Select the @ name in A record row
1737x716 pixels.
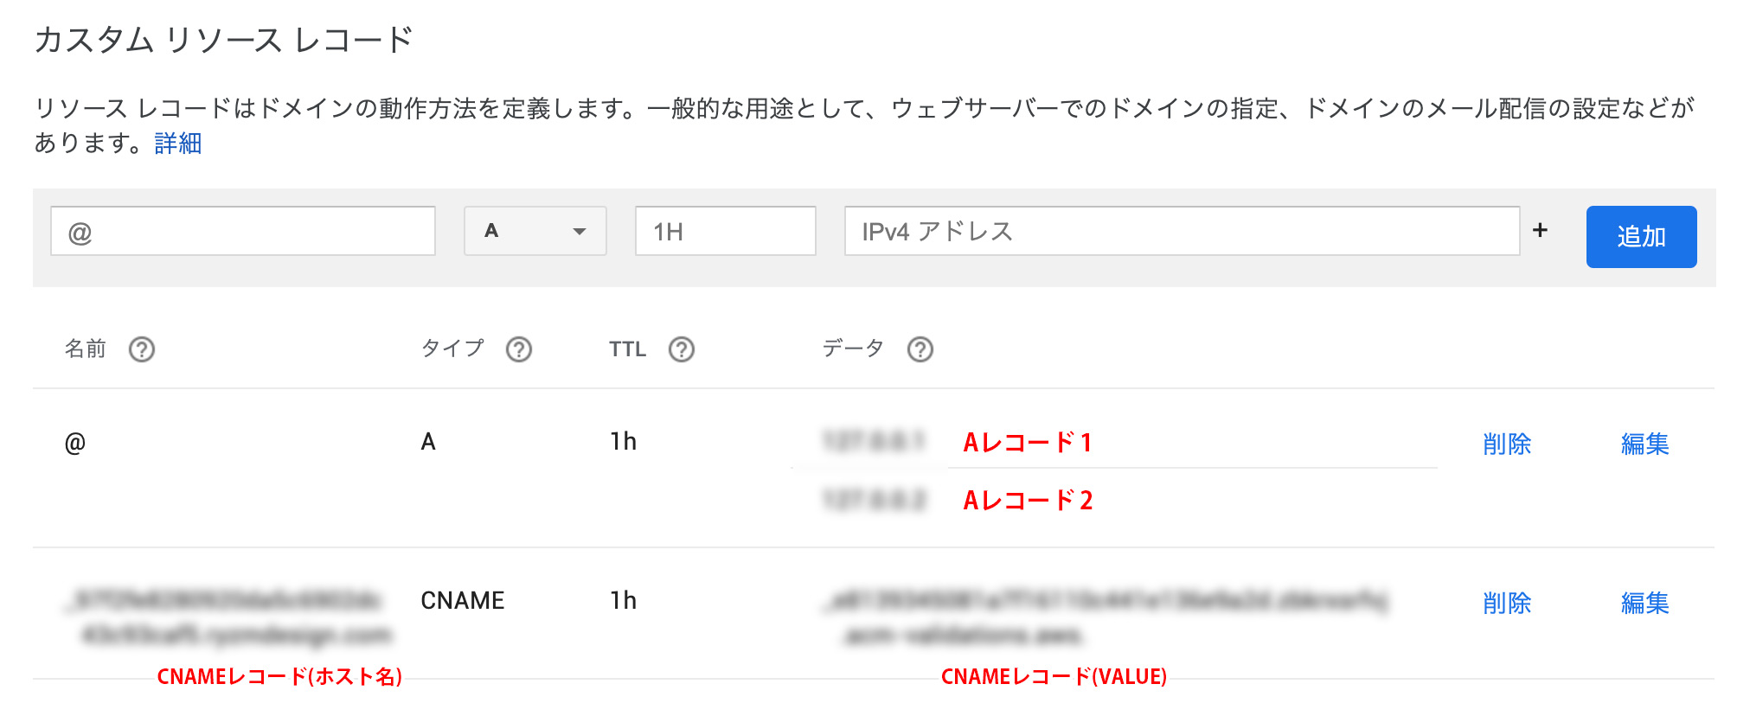point(75,443)
